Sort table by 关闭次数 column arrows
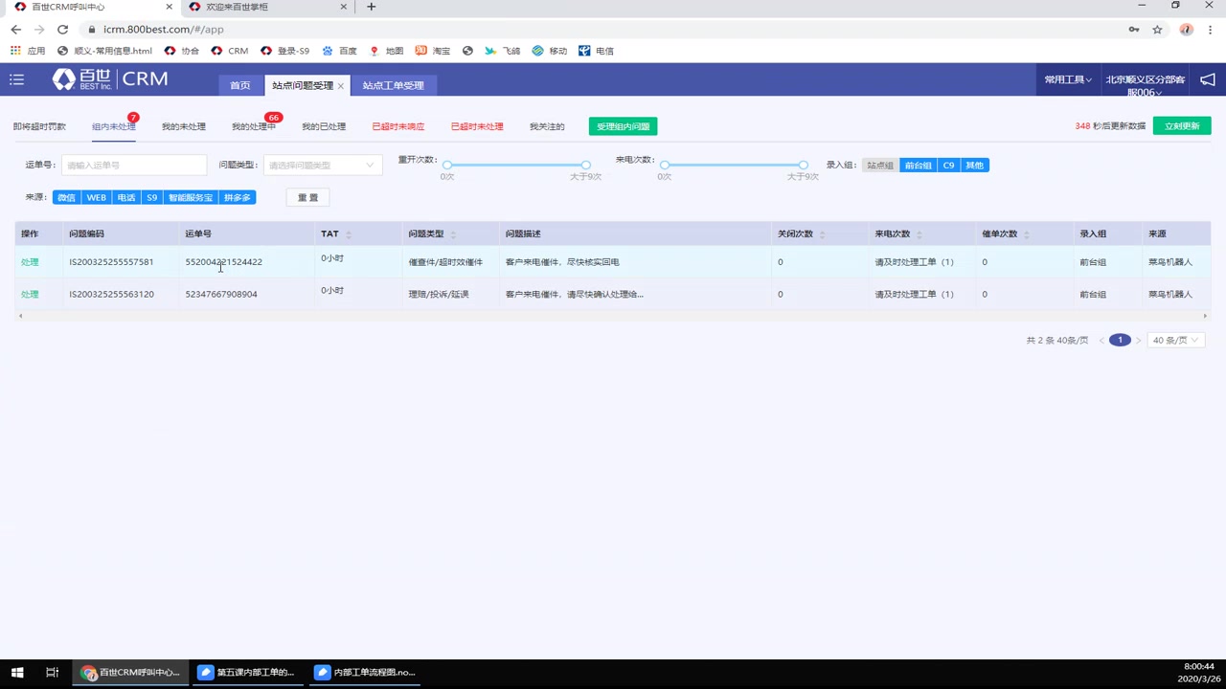The height and width of the screenshot is (689, 1226). [822, 234]
